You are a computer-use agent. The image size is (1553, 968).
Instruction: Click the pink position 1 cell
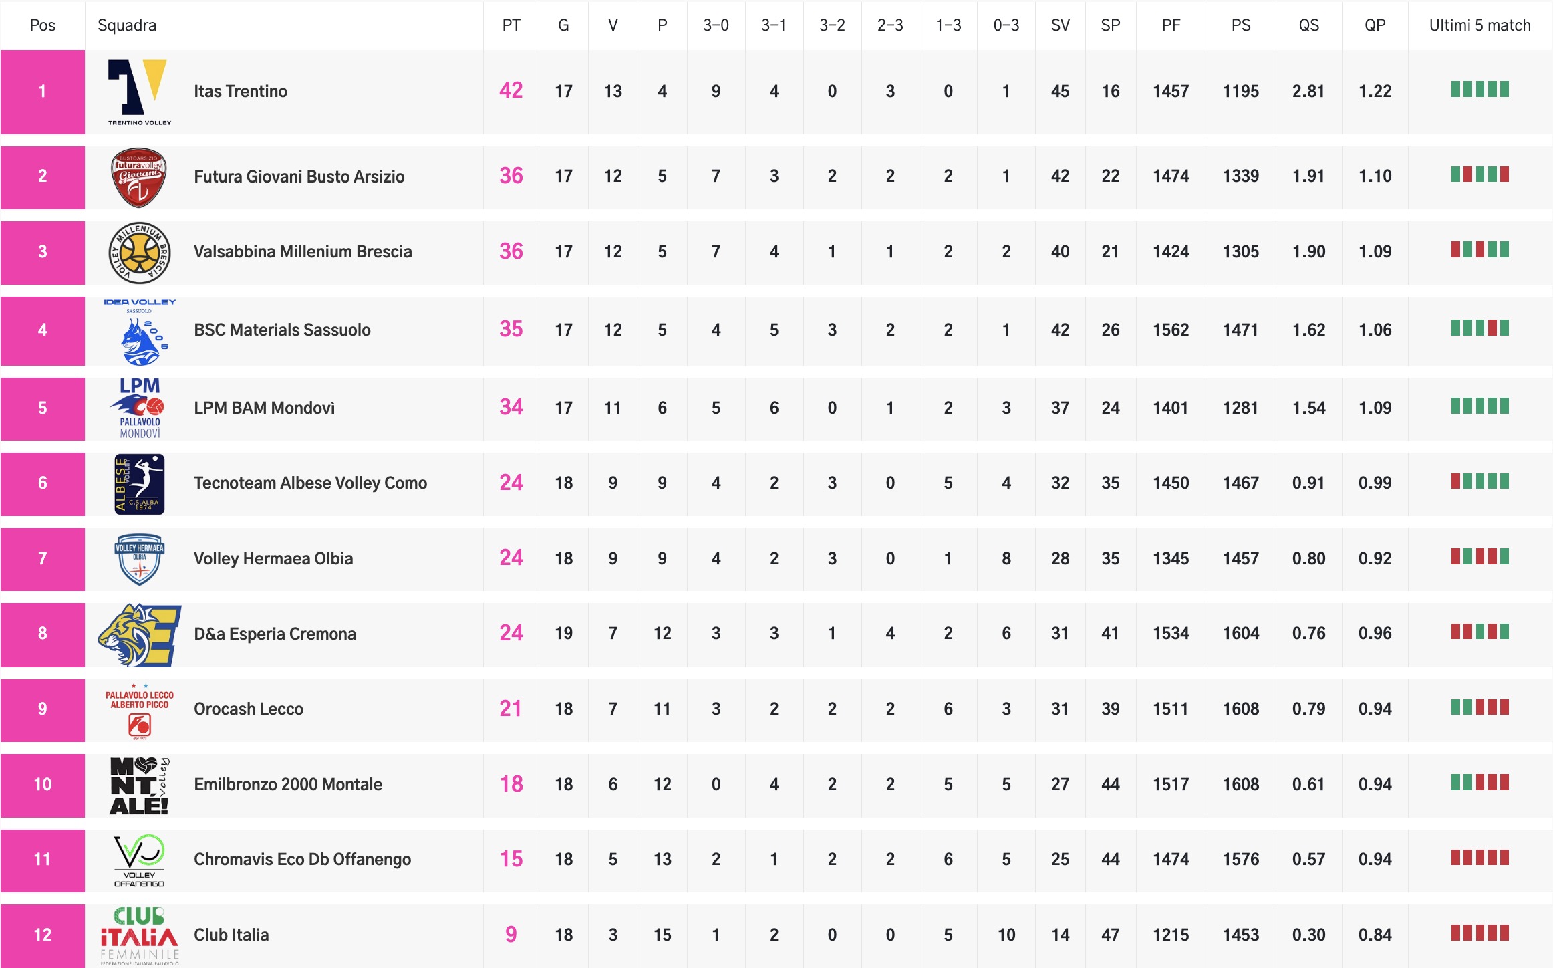click(42, 92)
